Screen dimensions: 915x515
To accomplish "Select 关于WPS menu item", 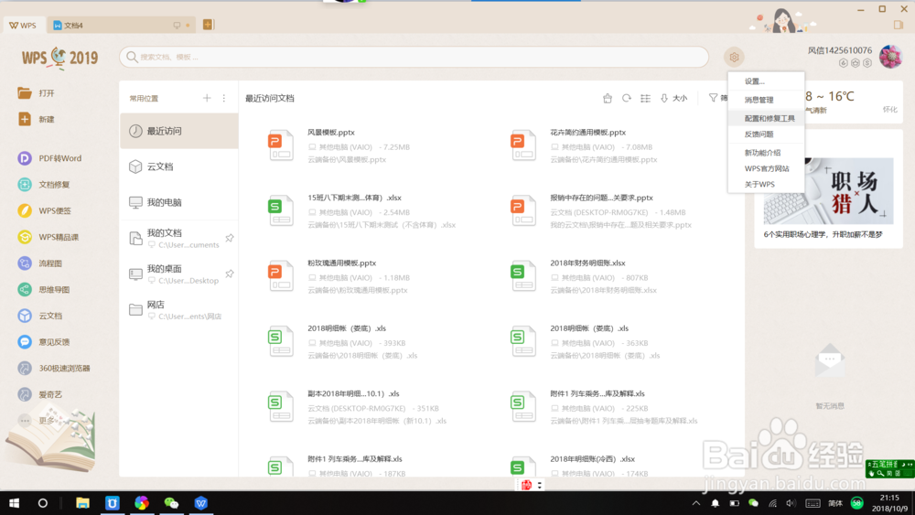I will 766,184.
